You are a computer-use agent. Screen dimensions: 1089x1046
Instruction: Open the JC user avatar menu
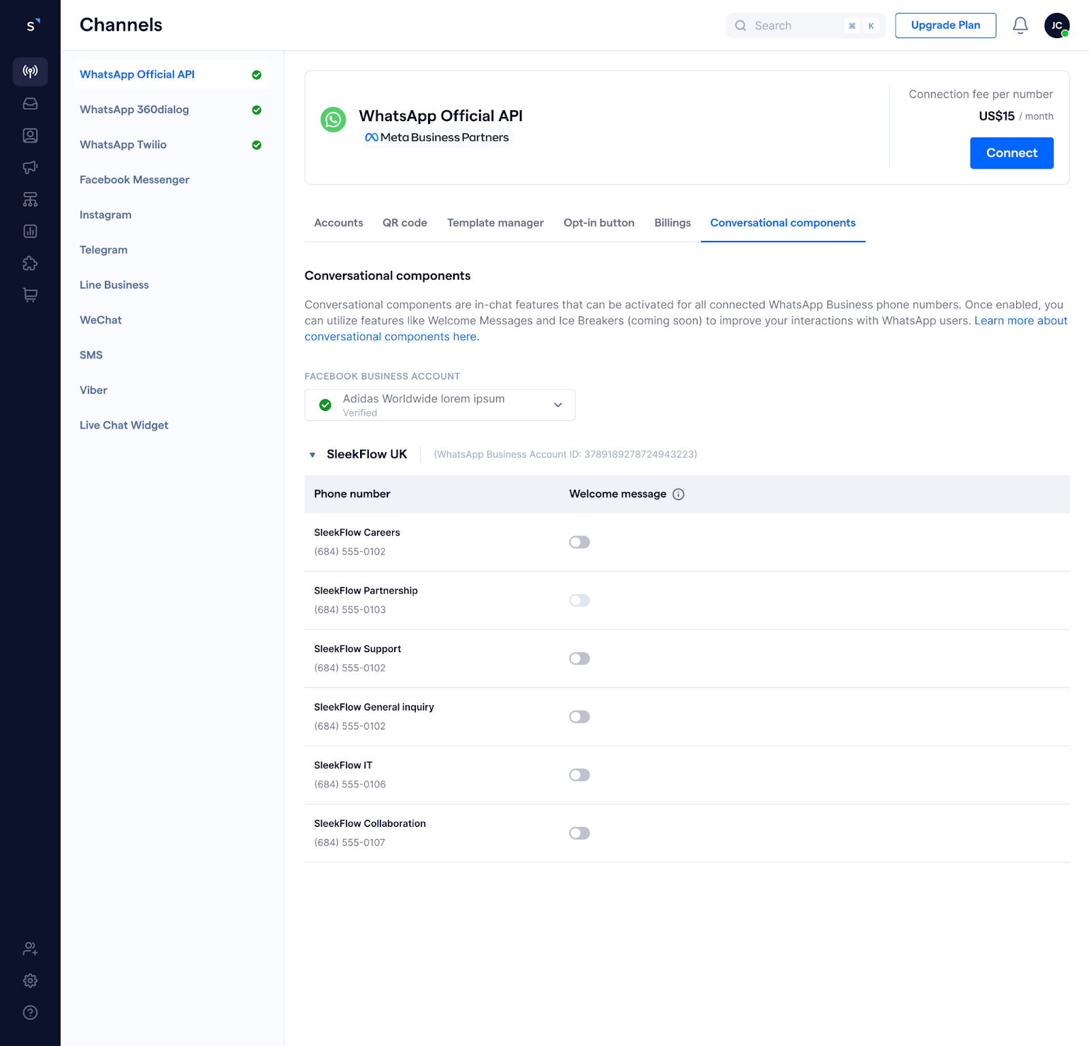pyautogui.click(x=1057, y=25)
